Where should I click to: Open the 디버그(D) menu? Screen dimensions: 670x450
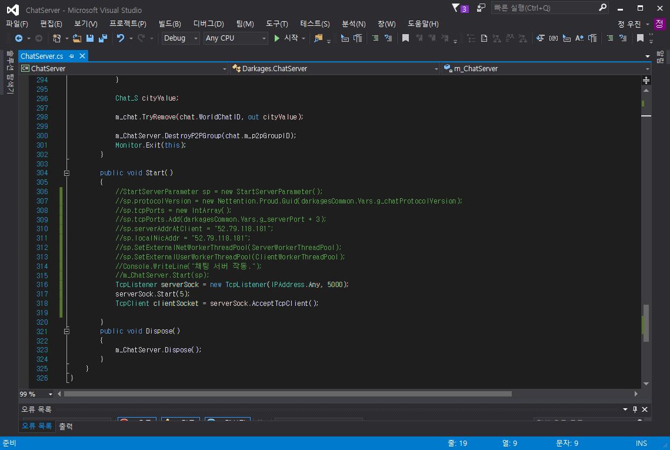tap(208, 24)
